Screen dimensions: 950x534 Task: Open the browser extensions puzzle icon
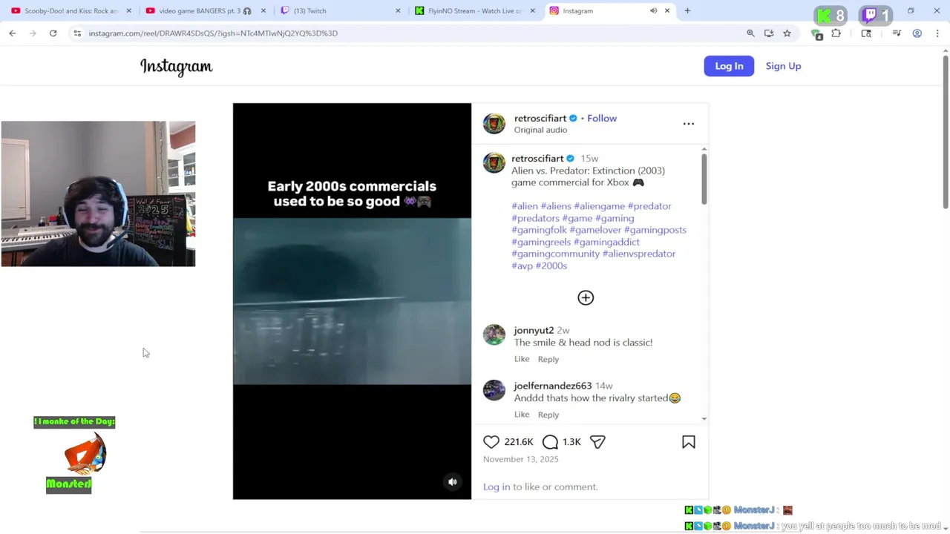pyautogui.click(x=836, y=33)
